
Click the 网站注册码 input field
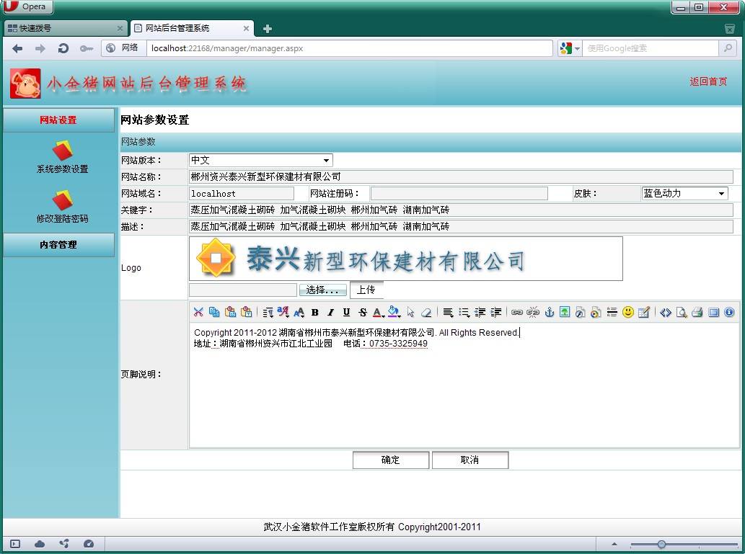tap(459, 193)
